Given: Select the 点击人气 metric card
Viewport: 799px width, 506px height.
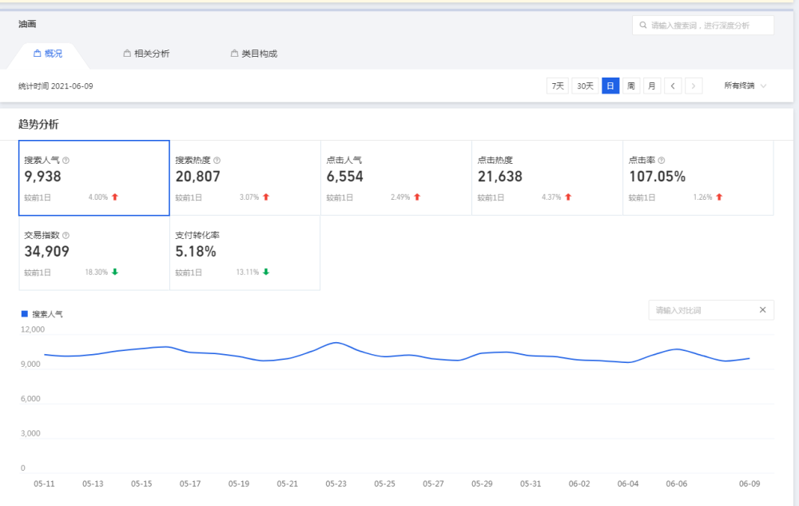Looking at the screenshot, I should (x=396, y=177).
